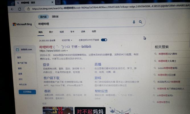Click bilibili.com heading in sidebar card
This screenshot has height=114, width=190.
pos(26,50)
